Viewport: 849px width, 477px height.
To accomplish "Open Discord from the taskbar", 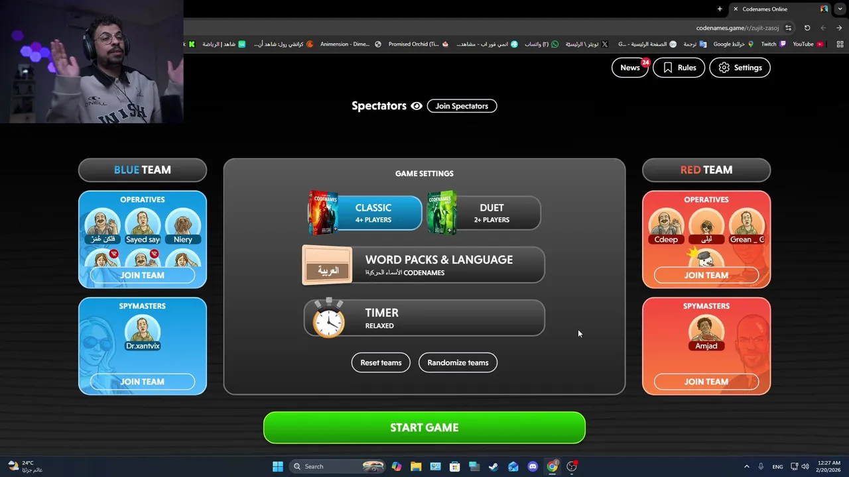I will click(533, 466).
